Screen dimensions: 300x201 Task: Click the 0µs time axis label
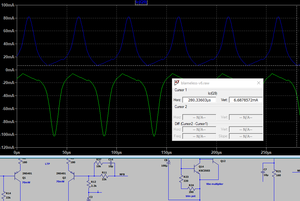click(17, 153)
